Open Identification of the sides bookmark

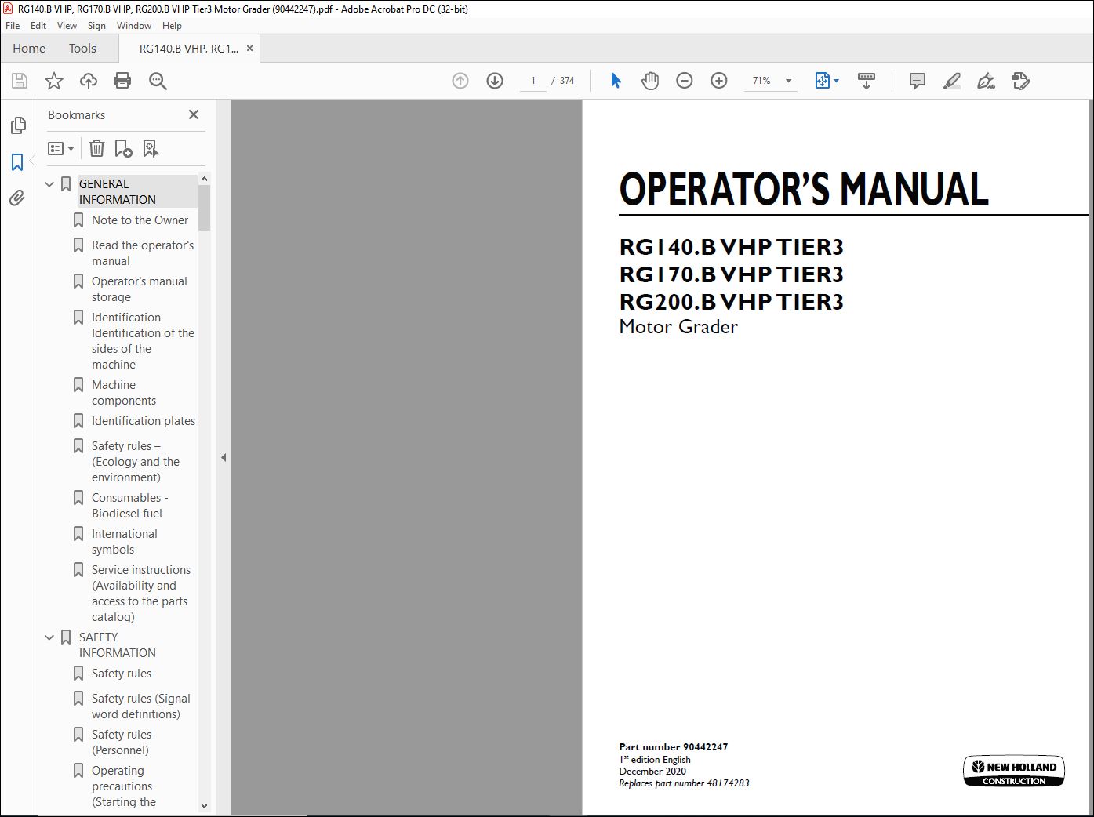pos(143,341)
